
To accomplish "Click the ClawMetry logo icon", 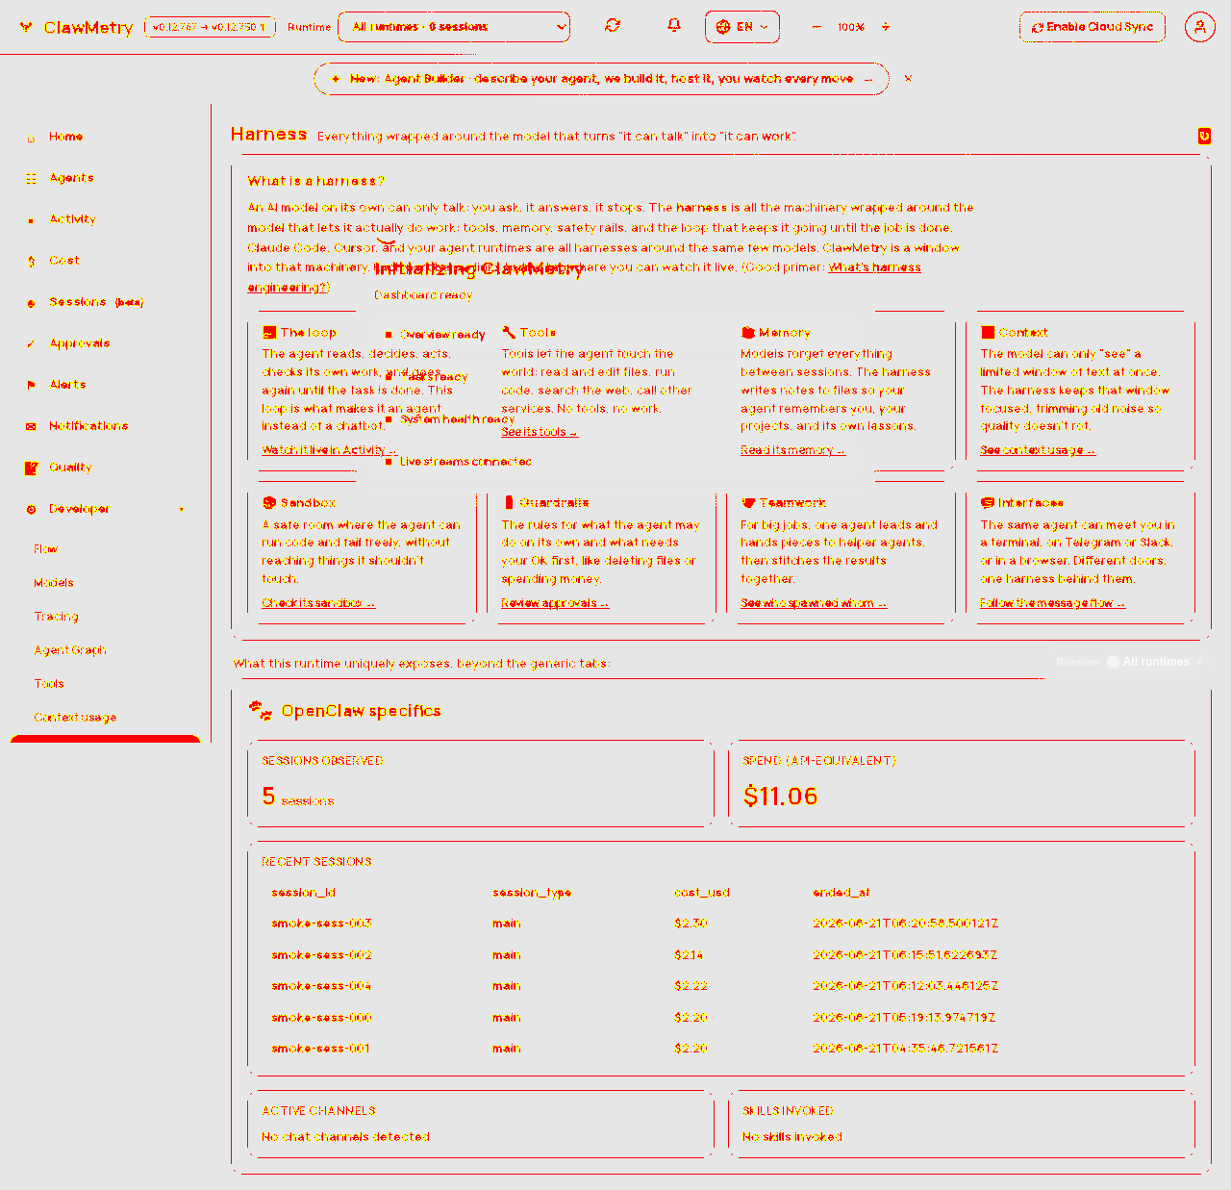I will [x=26, y=27].
